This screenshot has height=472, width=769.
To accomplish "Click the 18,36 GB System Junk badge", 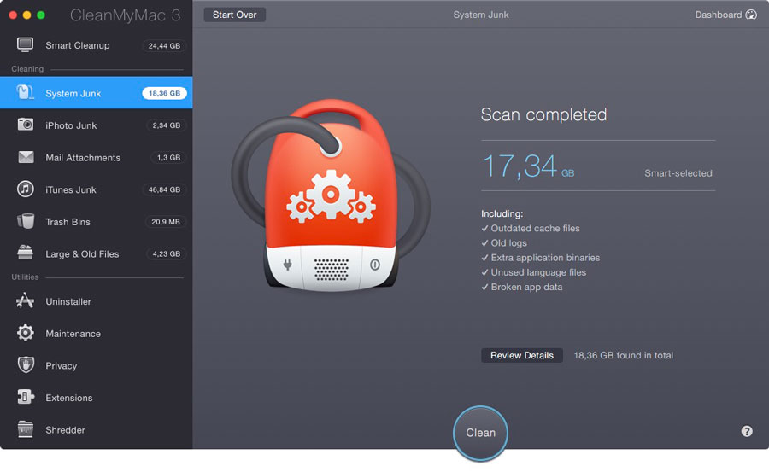I will point(164,93).
